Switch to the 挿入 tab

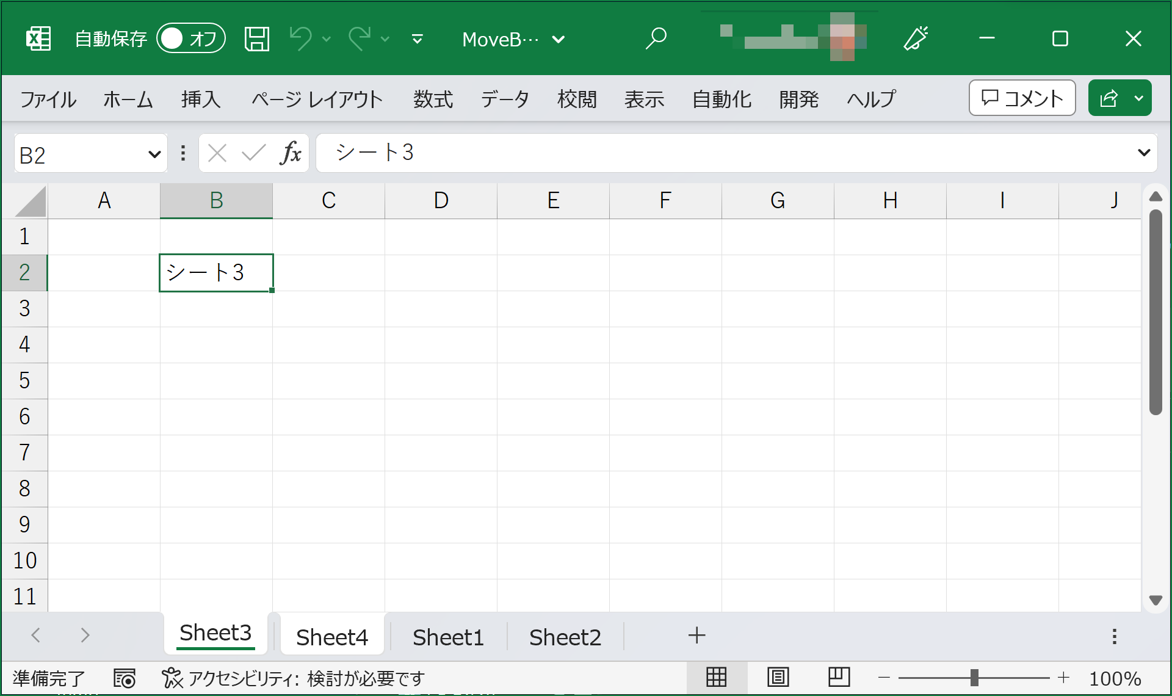click(x=201, y=99)
